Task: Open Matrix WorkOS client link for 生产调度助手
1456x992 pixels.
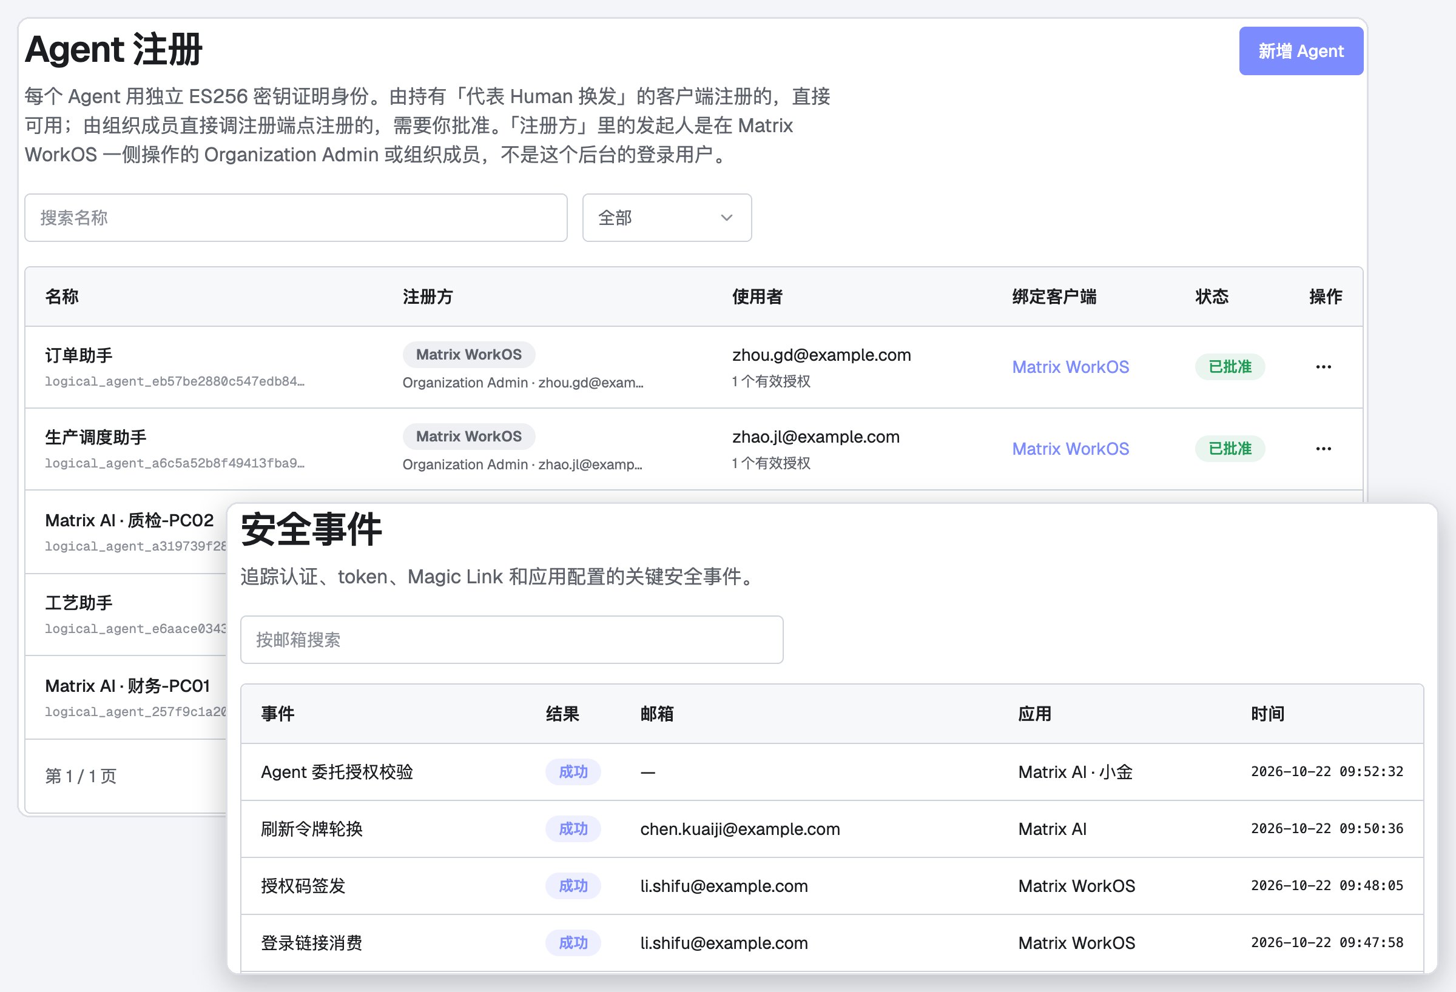Action: tap(1070, 449)
